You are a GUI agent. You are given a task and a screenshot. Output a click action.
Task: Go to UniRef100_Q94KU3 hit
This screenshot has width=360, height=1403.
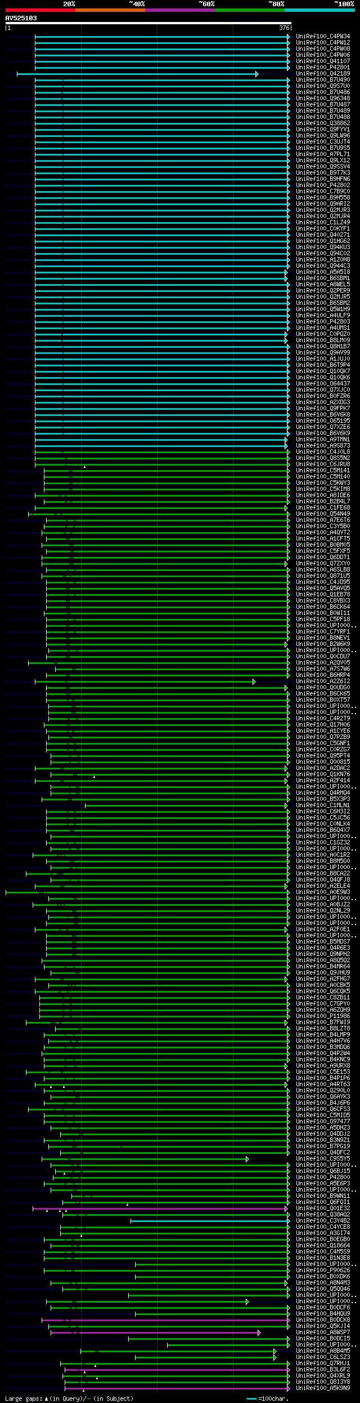[x=323, y=247]
